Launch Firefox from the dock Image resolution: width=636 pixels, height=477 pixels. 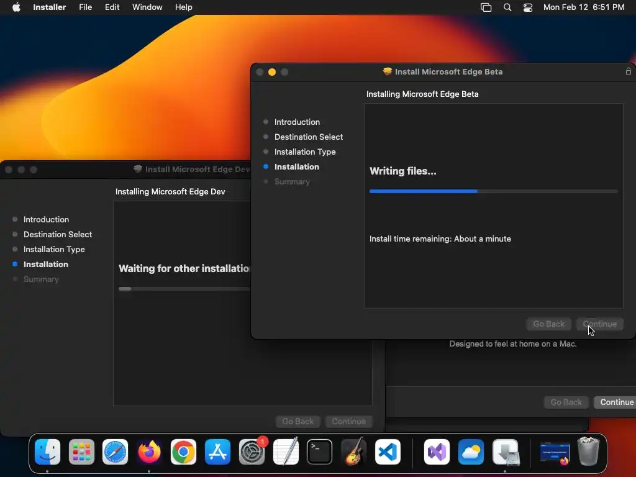pyautogui.click(x=149, y=452)
